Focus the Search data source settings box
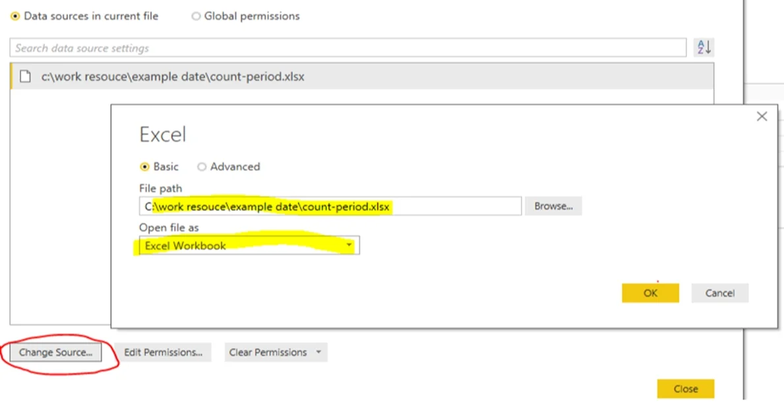The width and height of the screenshot is (784, 418). point(348,48)
